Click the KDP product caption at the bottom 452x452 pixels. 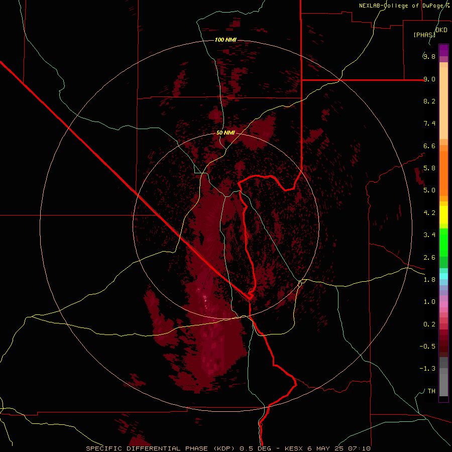(228, 448)
